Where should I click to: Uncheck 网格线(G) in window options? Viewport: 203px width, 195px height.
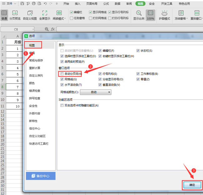[62, 79]
